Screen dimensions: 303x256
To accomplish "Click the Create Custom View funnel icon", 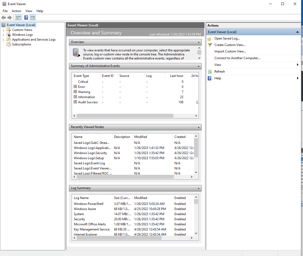I will pyautogui.click(x=210, y=45).
